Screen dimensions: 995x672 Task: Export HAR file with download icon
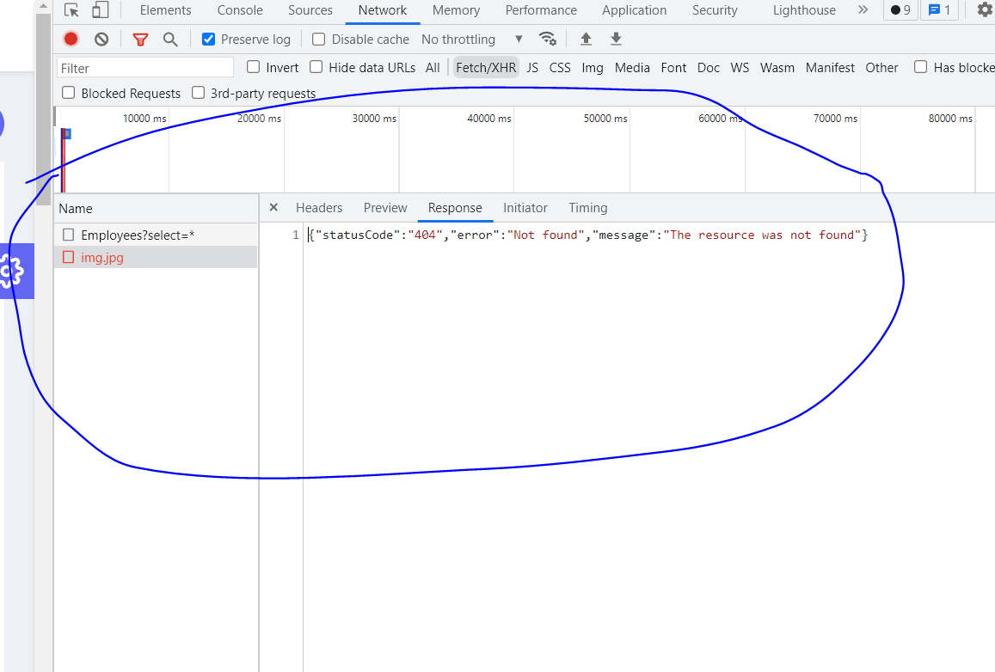tap(616, 39)
